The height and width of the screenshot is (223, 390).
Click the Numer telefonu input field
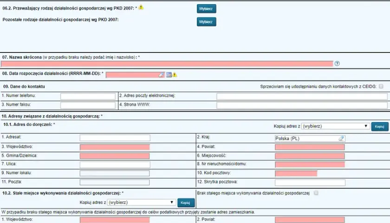click(x=88, y=96)
